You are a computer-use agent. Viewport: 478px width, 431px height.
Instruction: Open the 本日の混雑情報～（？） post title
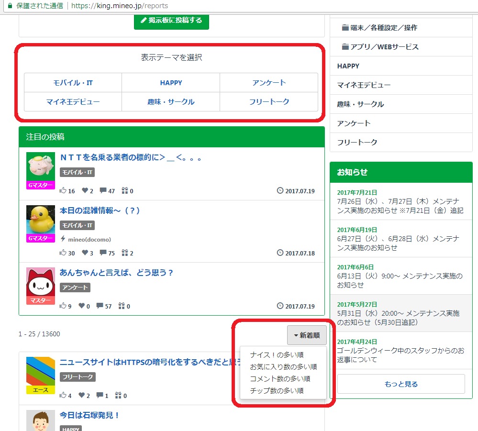(100, 210)
